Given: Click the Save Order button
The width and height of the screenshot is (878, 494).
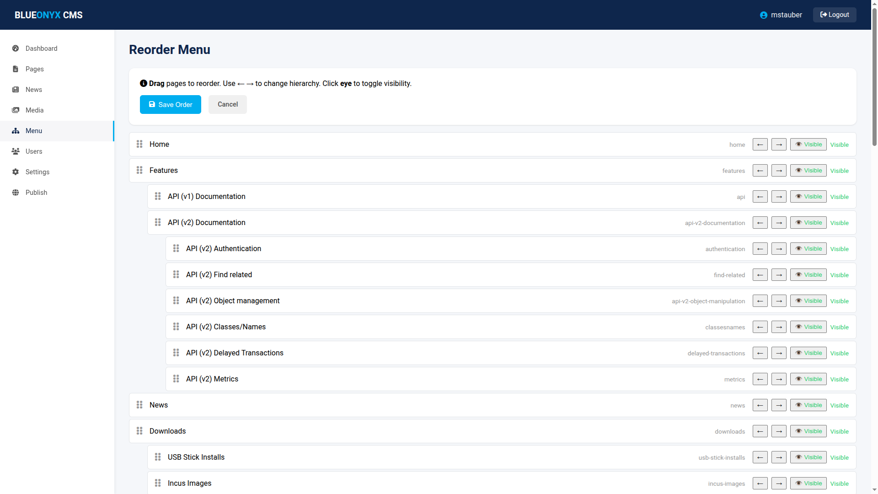Looking at the screenshot, I should pyautogui.click(x=170, y=105).
